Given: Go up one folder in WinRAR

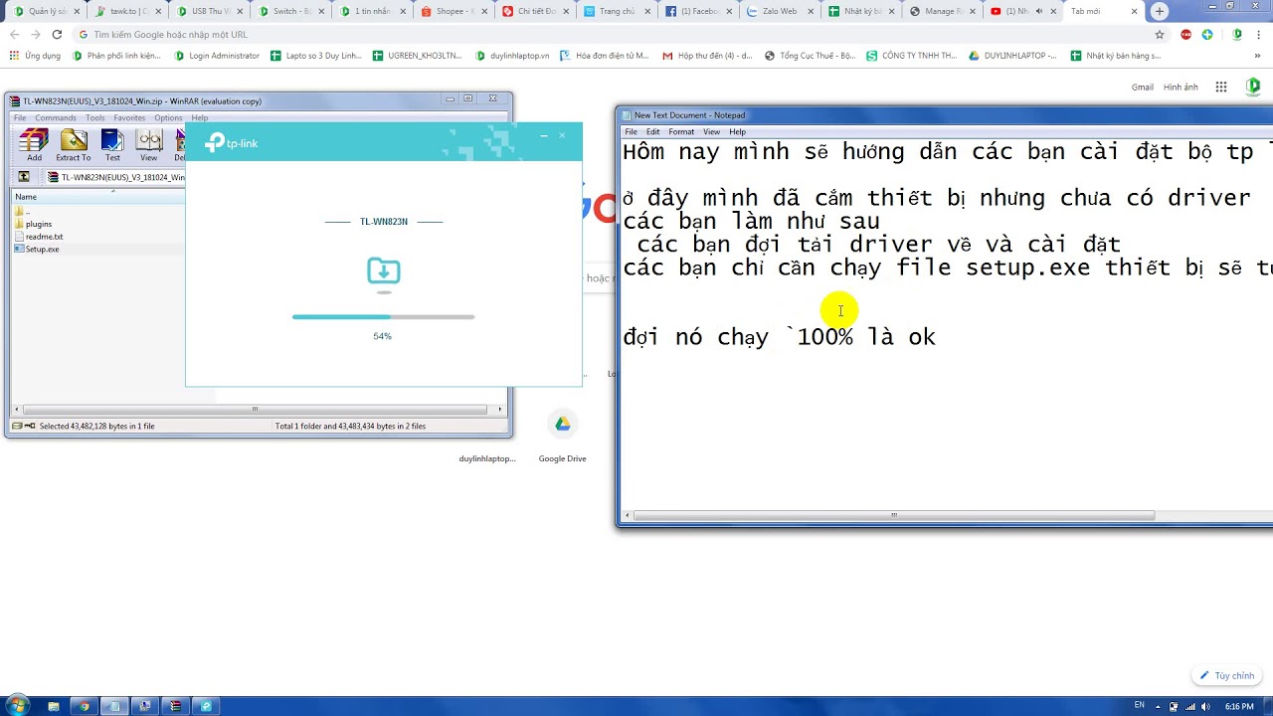Looking at the screenshot, I should tap(24, 177).
